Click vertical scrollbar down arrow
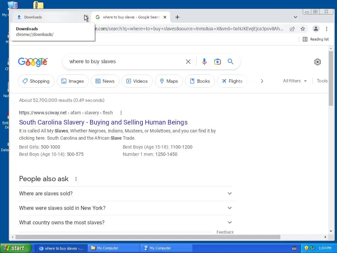 click(331, 231)
